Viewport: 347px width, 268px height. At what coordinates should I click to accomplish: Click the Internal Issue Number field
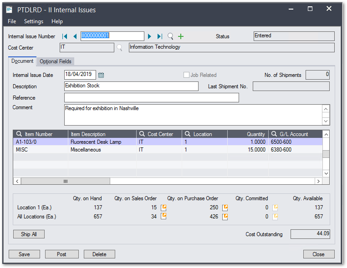(112, 36)
